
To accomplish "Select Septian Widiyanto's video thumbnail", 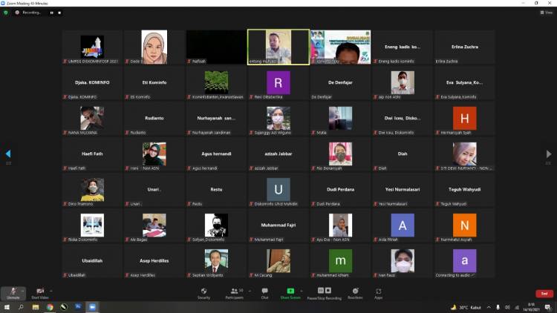I will (216, 261).
